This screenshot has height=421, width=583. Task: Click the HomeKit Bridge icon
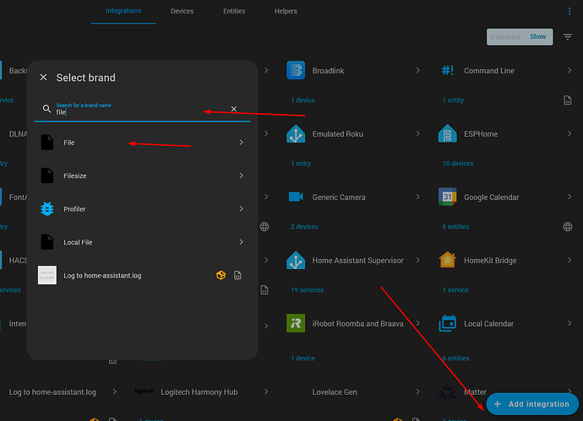click(448, 261)
